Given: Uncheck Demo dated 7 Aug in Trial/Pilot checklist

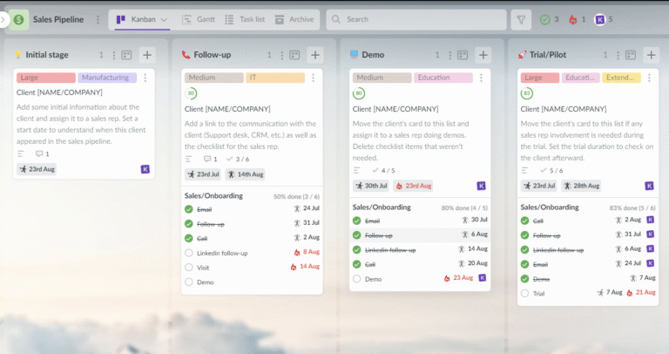Looking at the screenshot, I should [x=525, y=279].
